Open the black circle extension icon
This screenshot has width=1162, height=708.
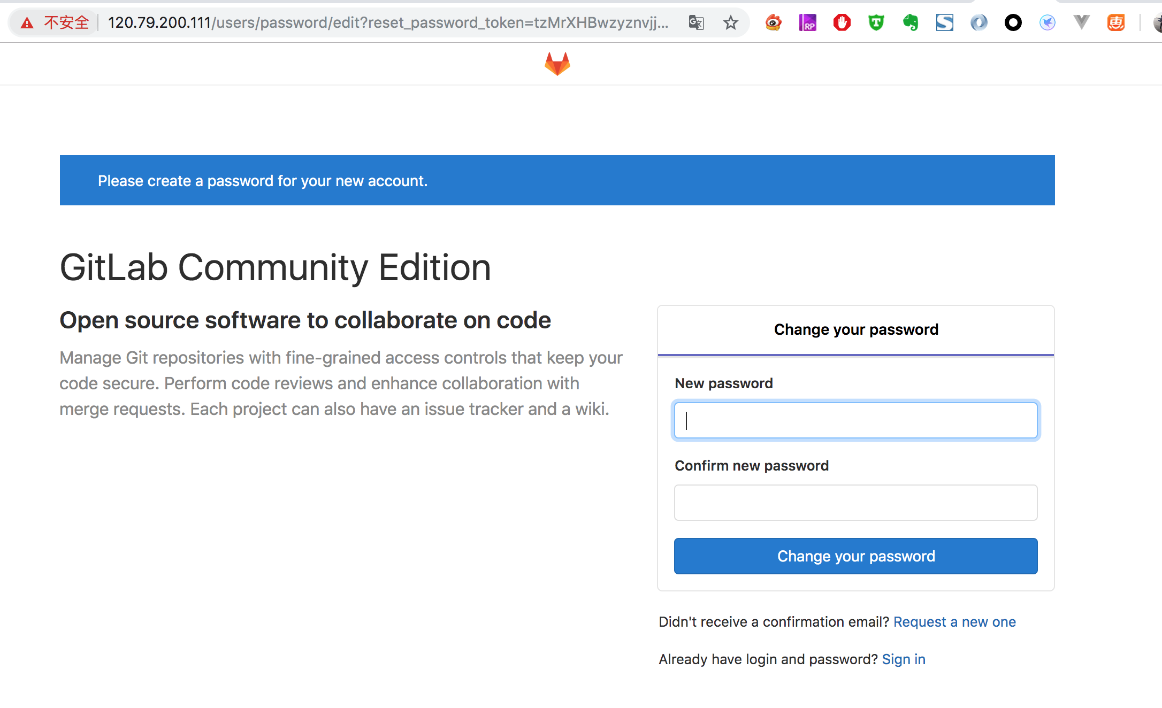(1013, 22)
